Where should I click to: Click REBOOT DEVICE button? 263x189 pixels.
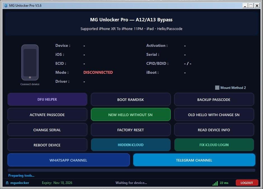47,145
